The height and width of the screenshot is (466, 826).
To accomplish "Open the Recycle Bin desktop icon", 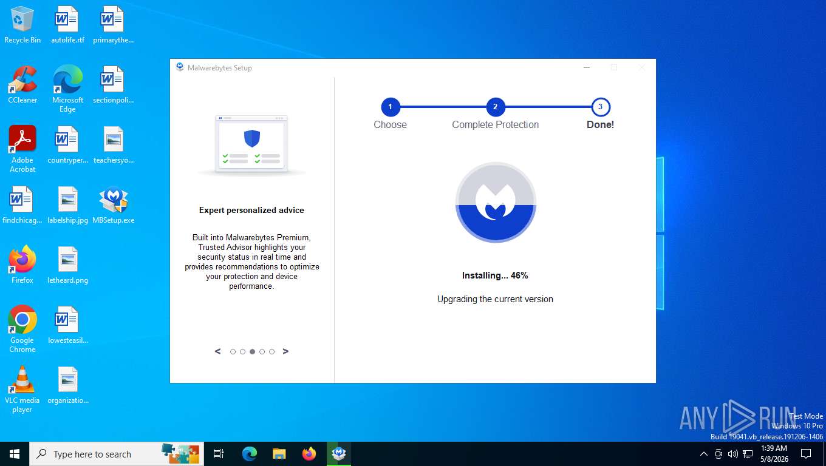I will (x=22, y=24).
